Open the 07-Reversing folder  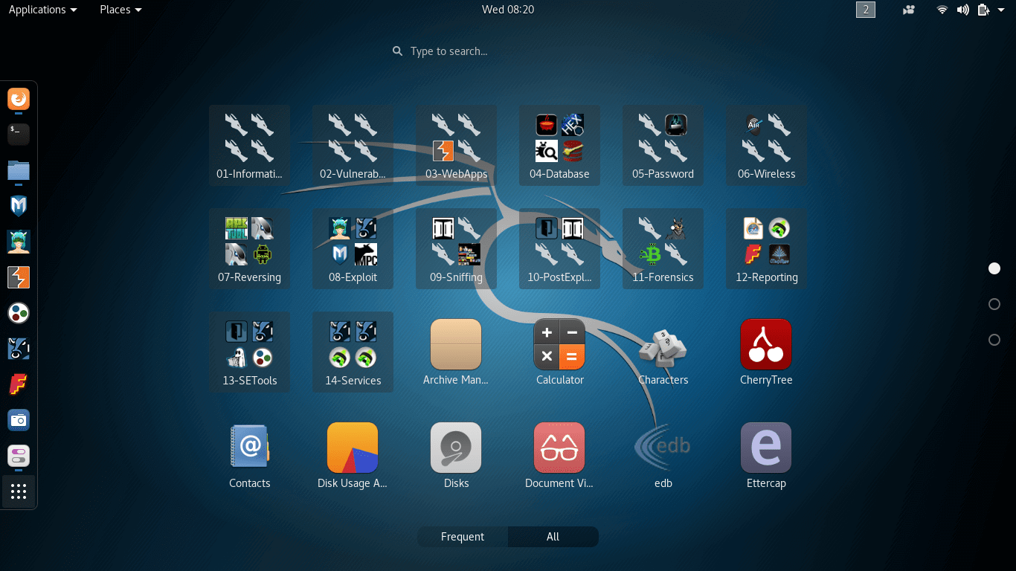[x=249, y=248]
